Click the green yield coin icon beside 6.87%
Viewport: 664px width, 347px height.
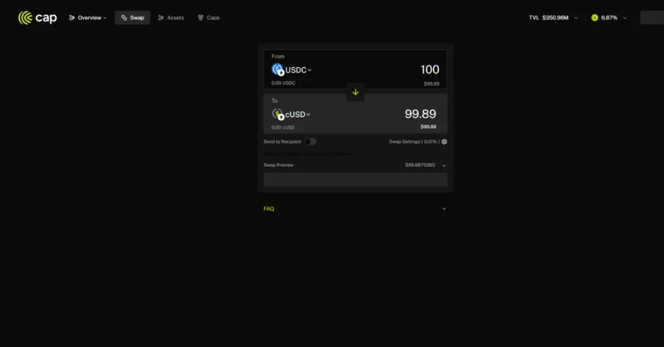coord(595,17)
